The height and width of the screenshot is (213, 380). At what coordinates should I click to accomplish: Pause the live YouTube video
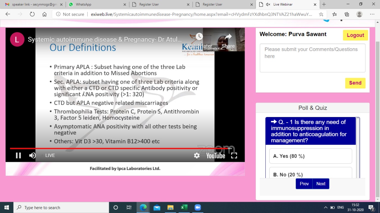click(18, 156)
